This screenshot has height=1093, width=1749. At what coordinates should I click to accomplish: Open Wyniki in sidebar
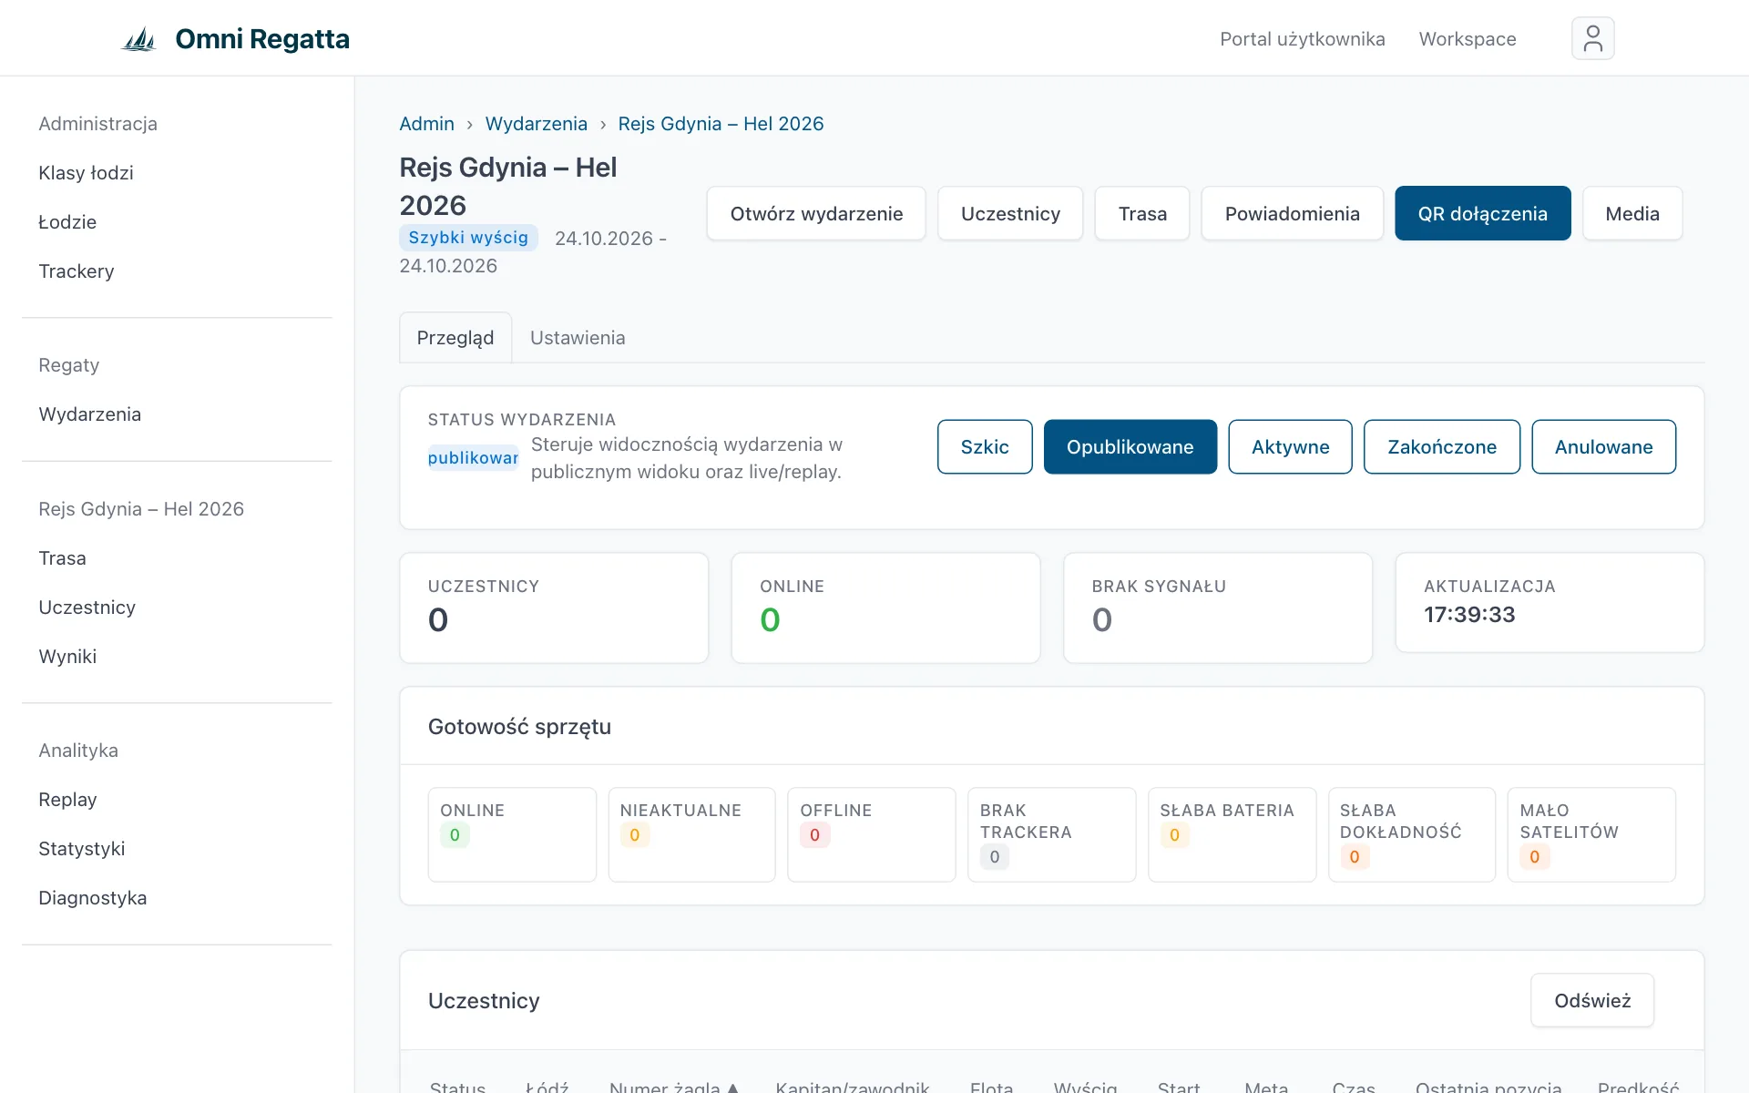[x=67, y=657]
